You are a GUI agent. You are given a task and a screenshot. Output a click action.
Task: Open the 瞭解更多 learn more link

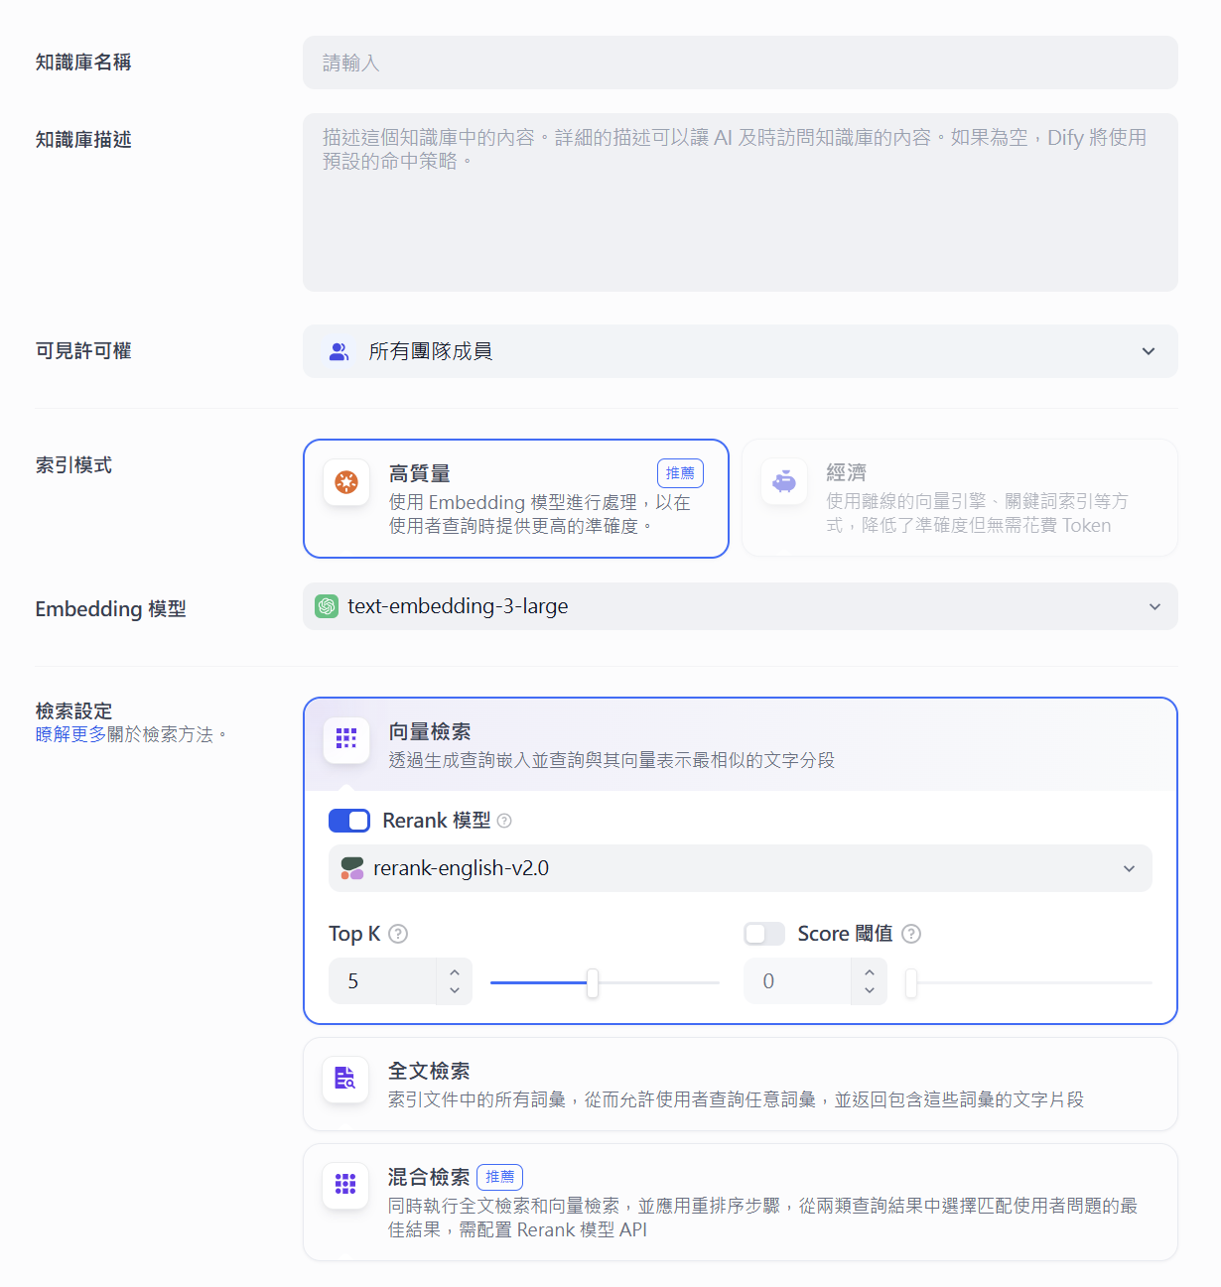70,734
